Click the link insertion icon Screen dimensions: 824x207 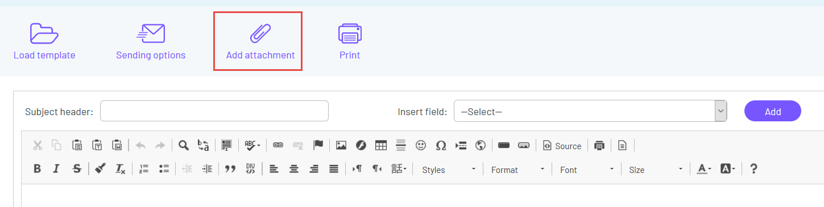click(x=278, y=146)
